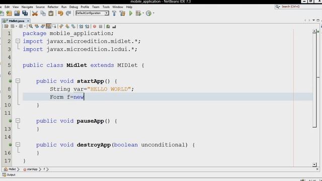Open the Profile menu
Screen dimensions: 322x181
coord(85,7)
